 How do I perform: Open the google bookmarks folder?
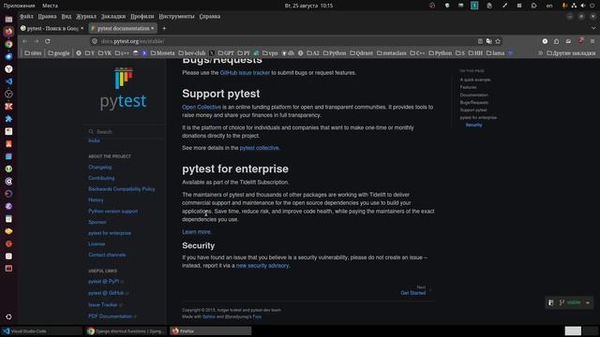[x=59, y=53]
